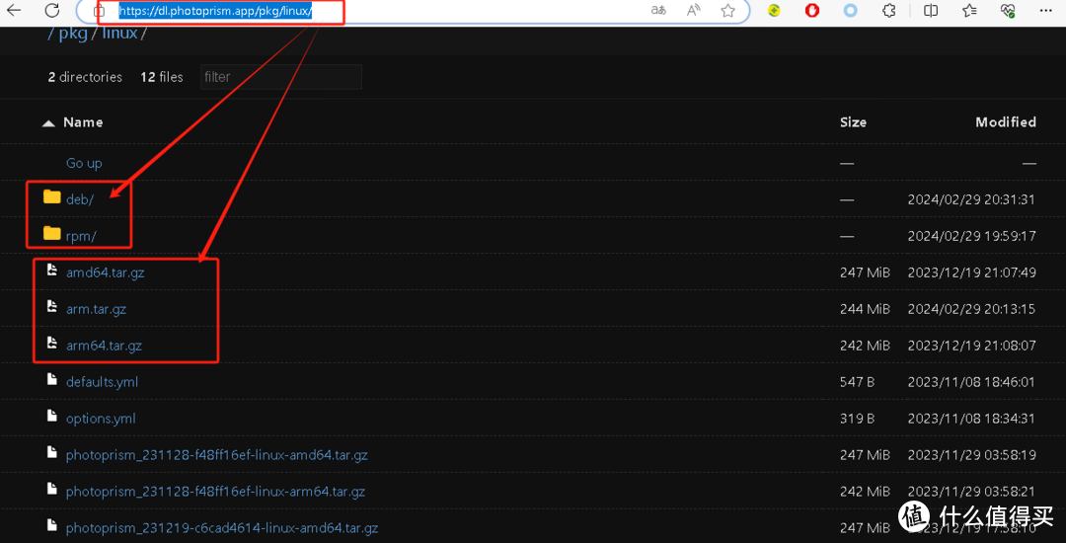Click modified date 2023/12/19 21:08:07

[972, 346]
